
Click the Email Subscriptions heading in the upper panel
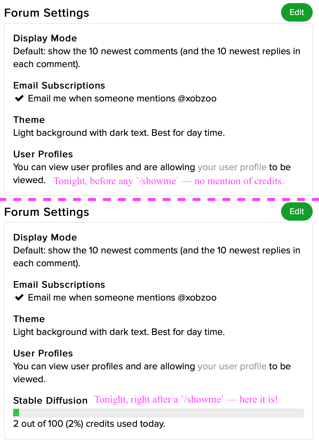pos(59,86)
